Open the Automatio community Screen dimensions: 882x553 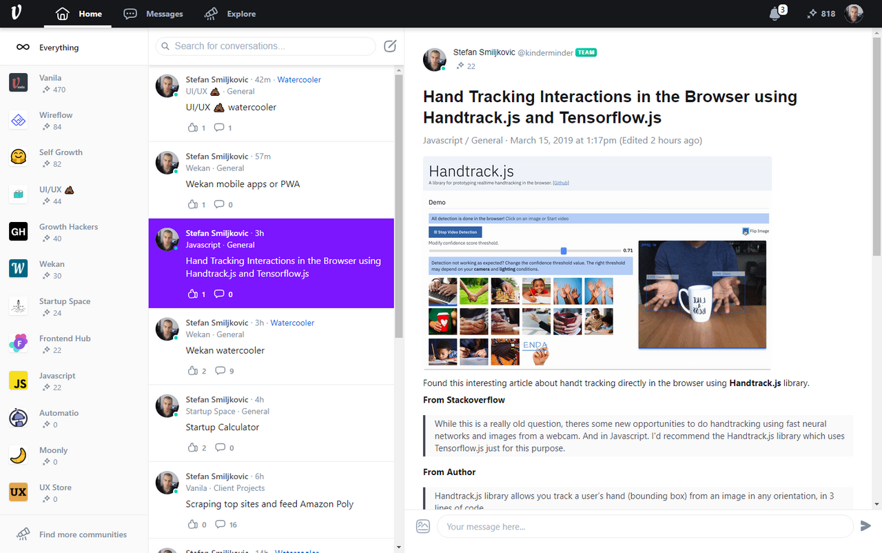pos(74,419)
